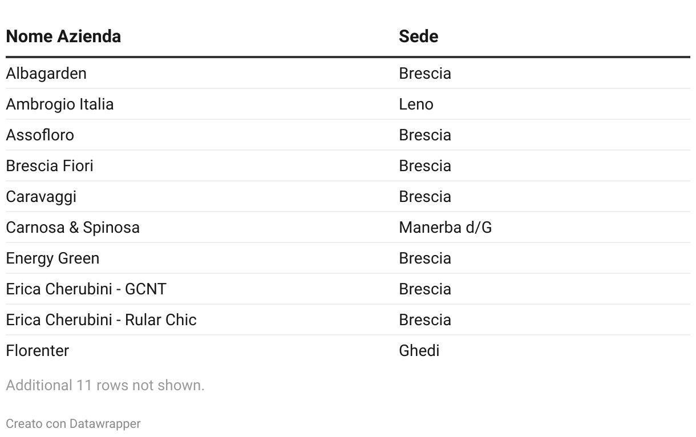696x437 pixels.
Task: Click the Assofloro table entry
Action: point(40,135)
